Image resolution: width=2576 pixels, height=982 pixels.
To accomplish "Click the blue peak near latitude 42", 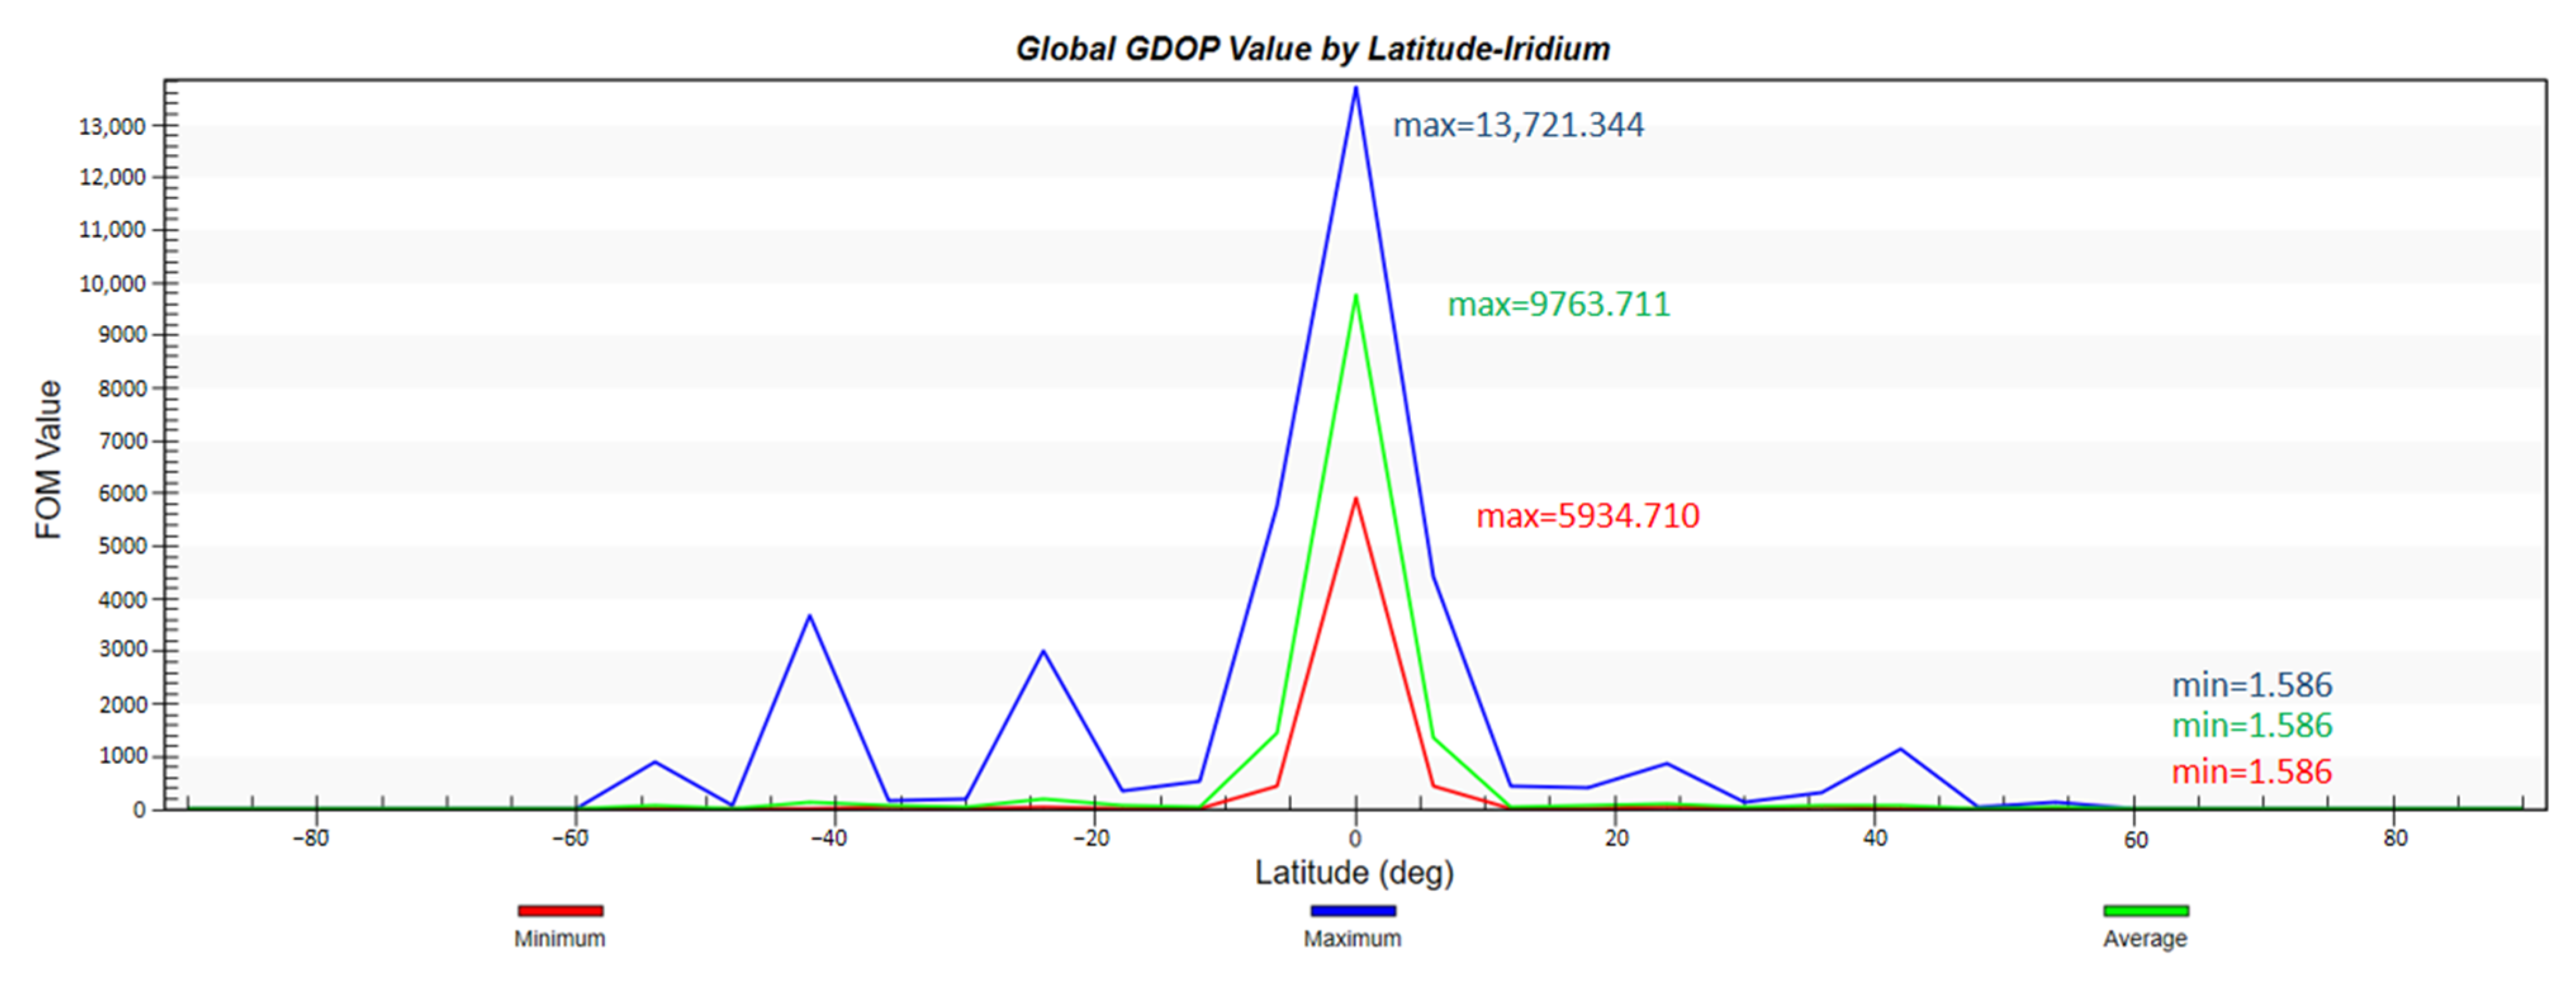I will point(1900,749).
